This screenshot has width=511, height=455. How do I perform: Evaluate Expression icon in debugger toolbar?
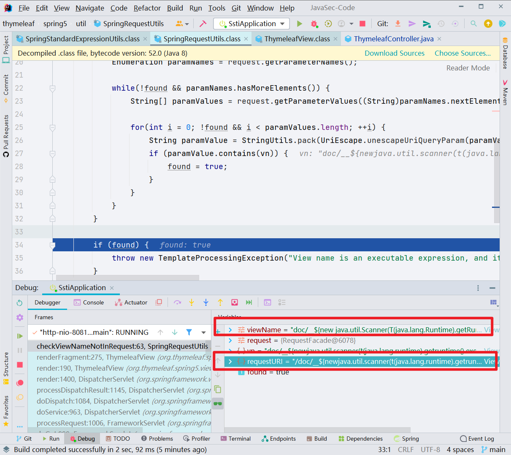[x=268, y=302]
